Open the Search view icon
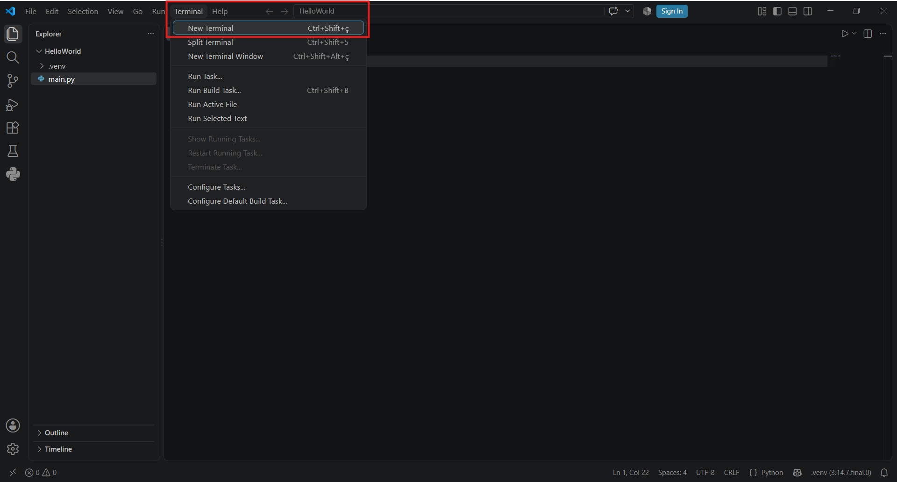Image resolution: width=897 pixels, height=482 pixels. [x=13, y=57]
